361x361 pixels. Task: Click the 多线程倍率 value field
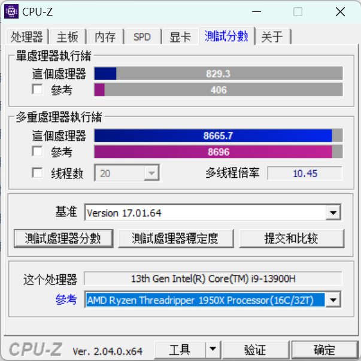click(305, 173)
